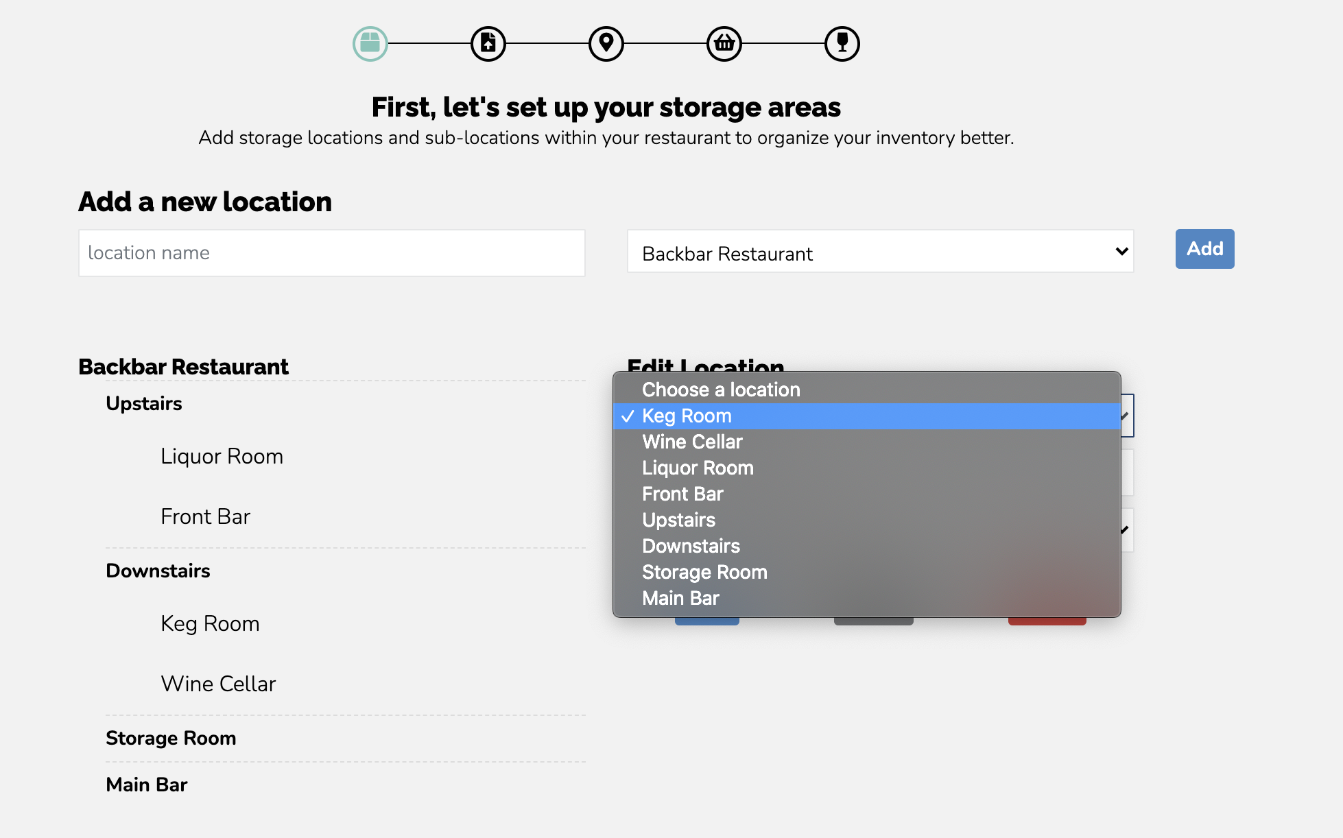Choose the 'Choose a location' placeholder option
Screen dimensions: 1343x838
tap(721, 390)
